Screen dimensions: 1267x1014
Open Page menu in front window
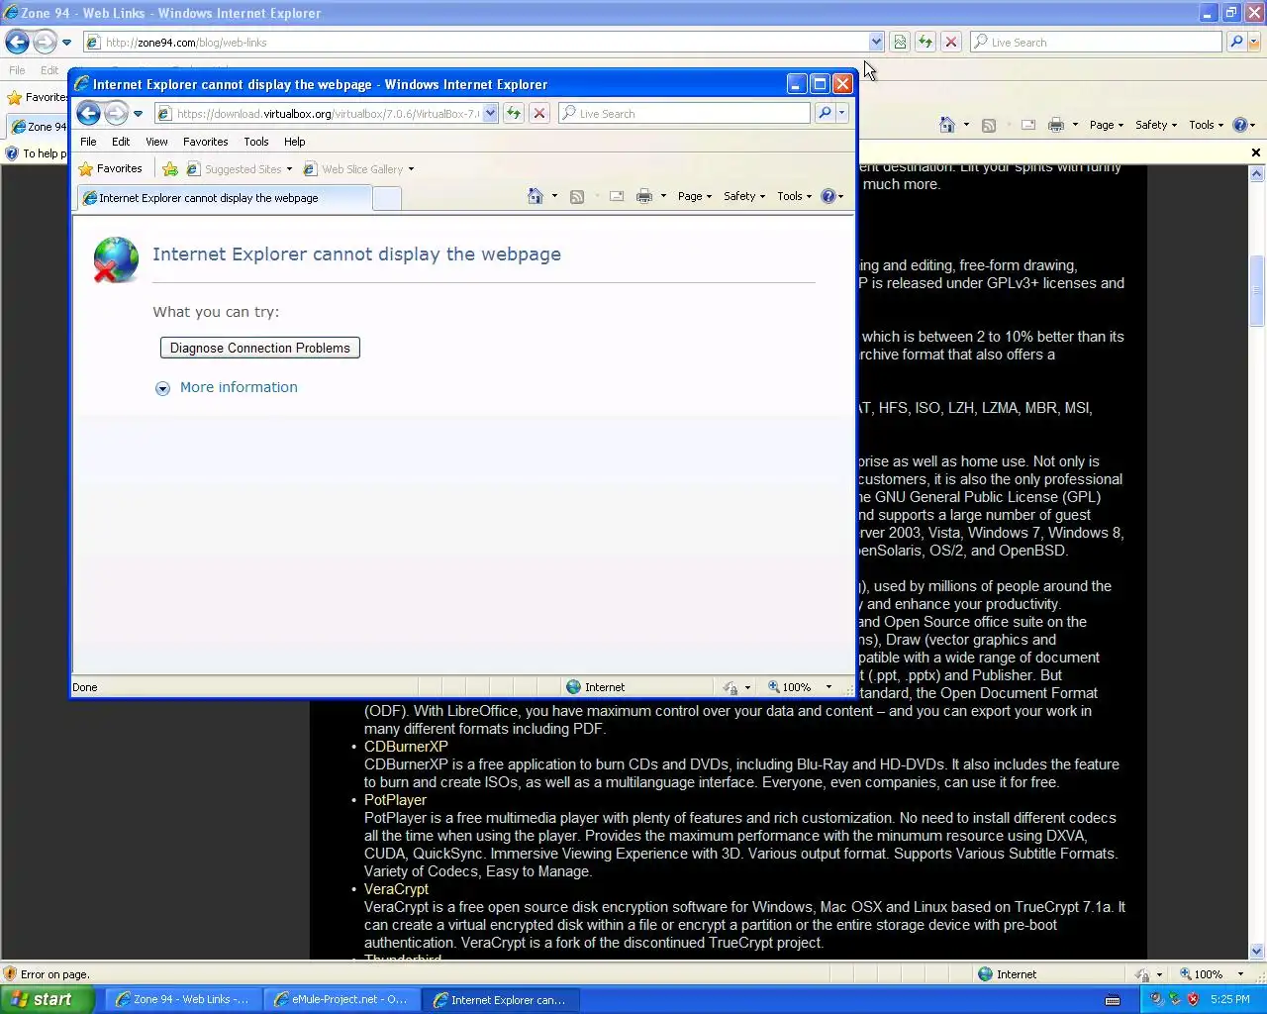click(694, 196)
